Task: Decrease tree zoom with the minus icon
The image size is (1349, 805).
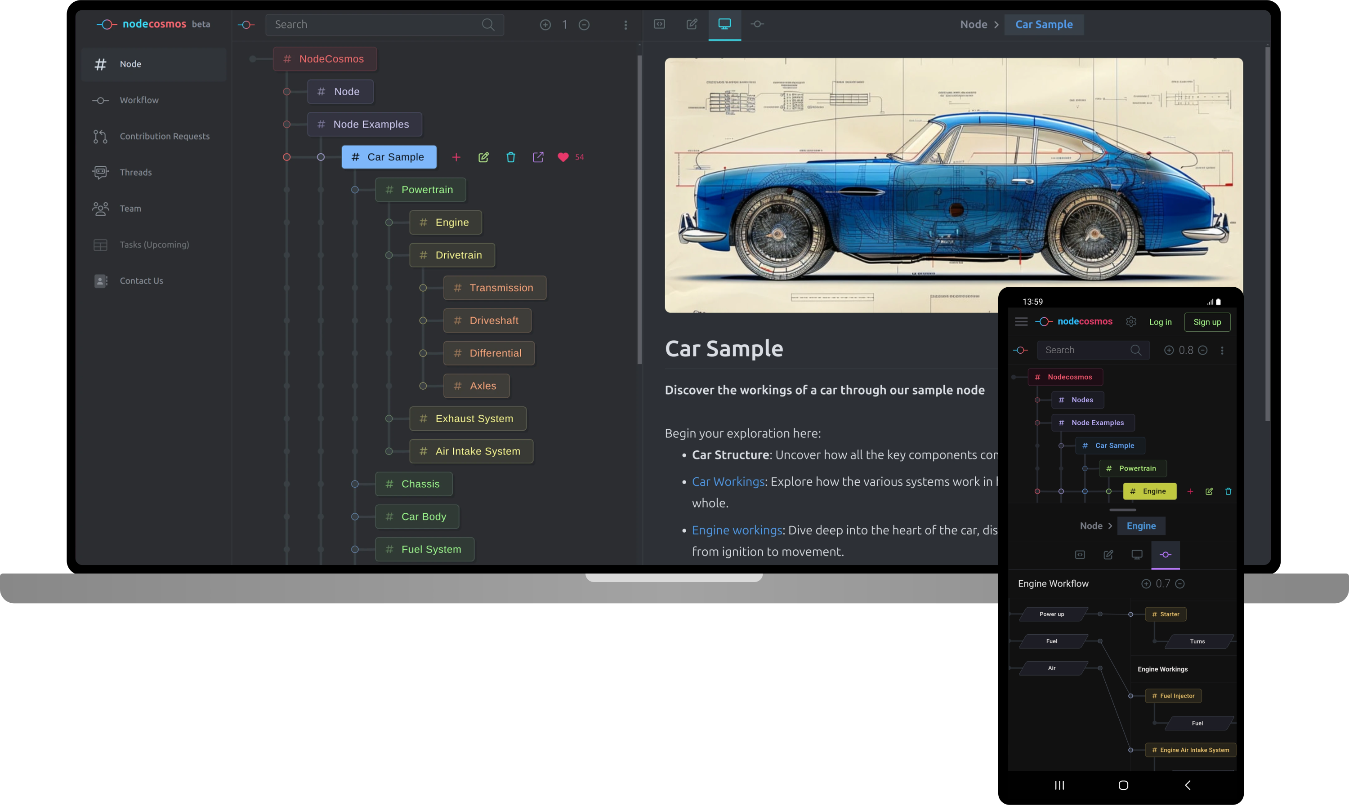Action: pos(584,24)
